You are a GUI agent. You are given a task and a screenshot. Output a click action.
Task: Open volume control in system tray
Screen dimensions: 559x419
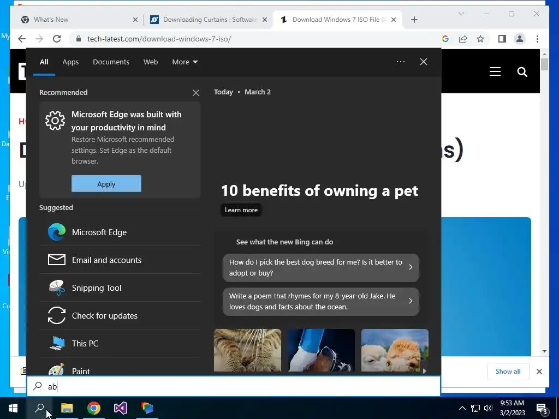pos(488,408)
